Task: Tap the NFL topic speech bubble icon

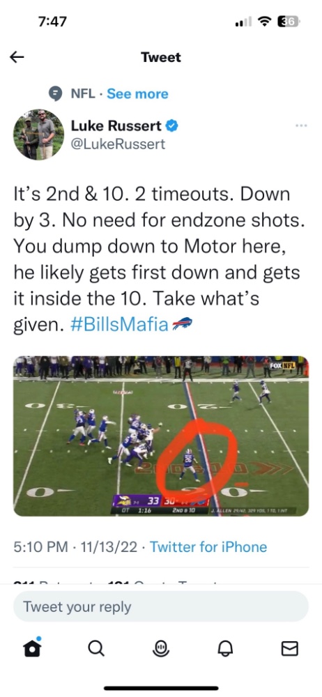Action: click(55, 94)
